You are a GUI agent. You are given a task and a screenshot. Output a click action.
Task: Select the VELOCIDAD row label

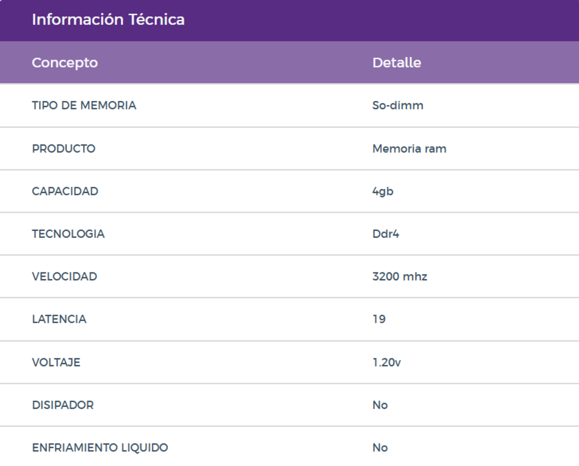pyautogui.click(x=64, y=277)
